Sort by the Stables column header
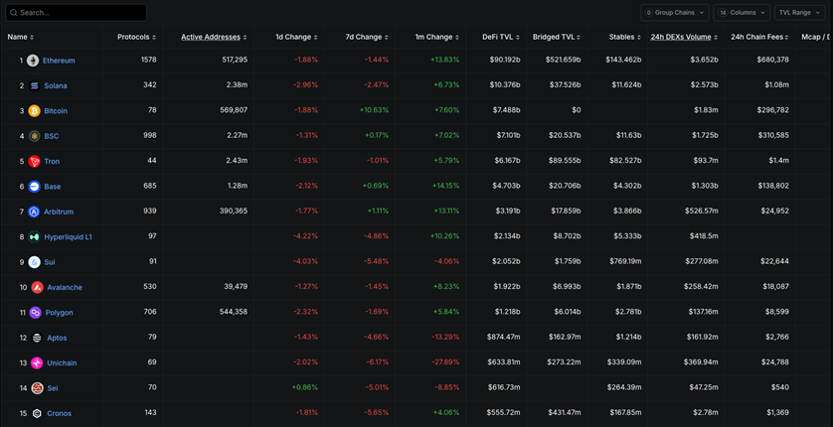833x427 pixels. coord(624,37)
